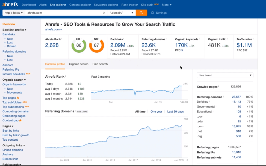Open Dashboard in the top navigation
Viewport: 266px width, 166px height.
29,5
